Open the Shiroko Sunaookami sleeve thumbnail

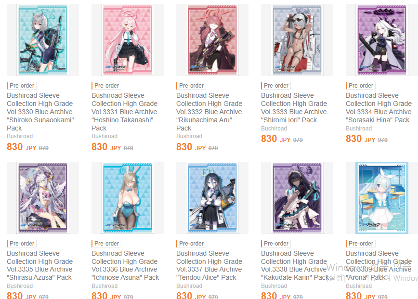(43, 40)
